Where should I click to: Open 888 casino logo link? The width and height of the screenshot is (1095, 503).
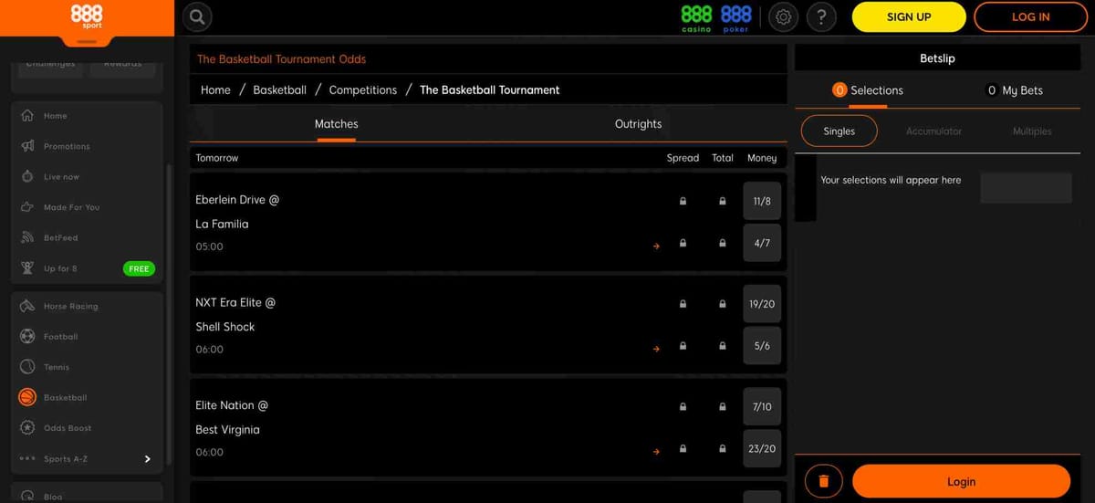coord(696,17)
